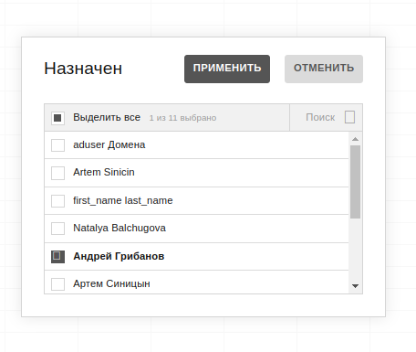Check the box beside Артем Синицын
This screenshot has height=352, width=416.
57,284
